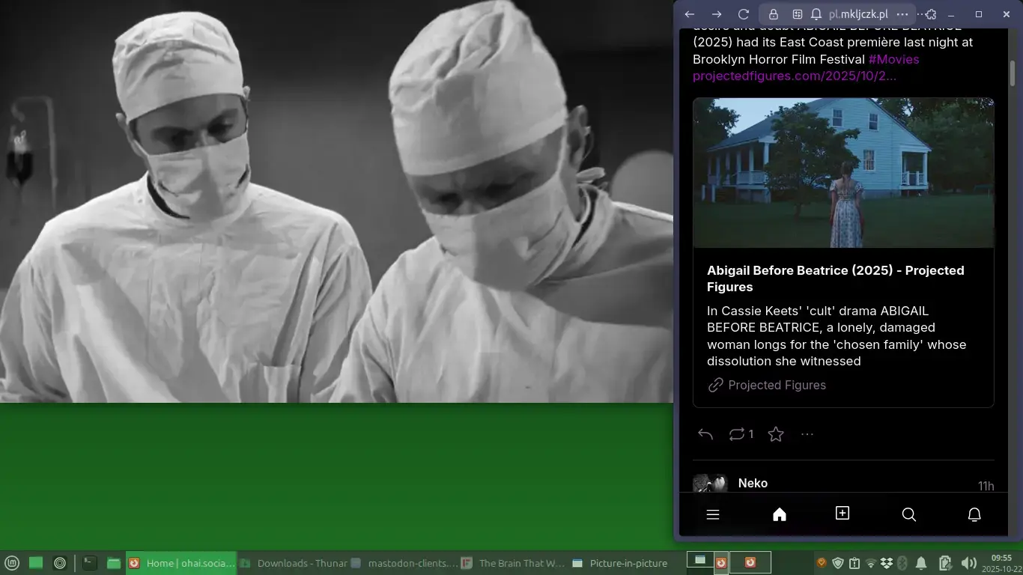Click the #Movies hashtag link
The image size is (1023, 575).
[893, 59]
